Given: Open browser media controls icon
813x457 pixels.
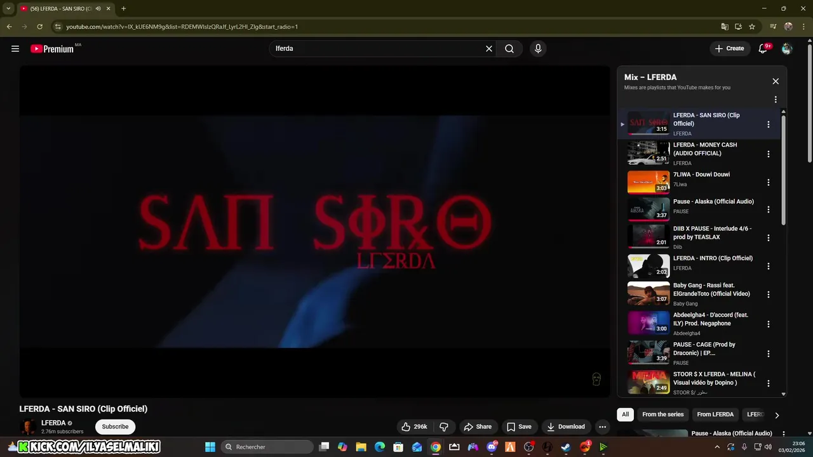Looking at the screenshot, I should 773,27.
